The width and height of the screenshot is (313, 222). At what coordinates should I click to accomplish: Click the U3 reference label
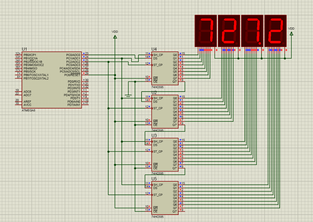pos(154,136)
